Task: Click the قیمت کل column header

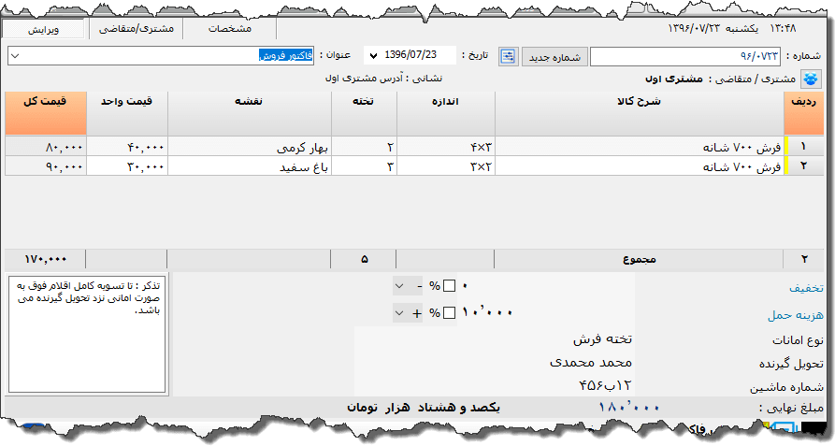Action: click(46, 113)
